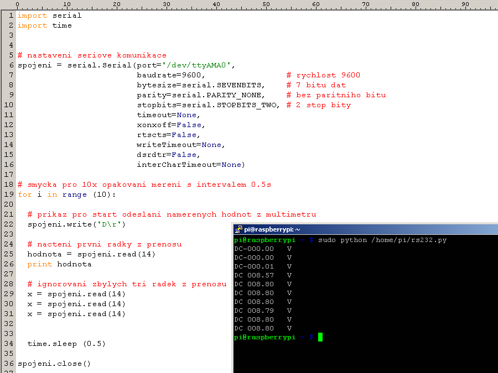
Task: Click comment '# bez paritniho bitu'
Action: pyautogui.click(x=336, y=95)
